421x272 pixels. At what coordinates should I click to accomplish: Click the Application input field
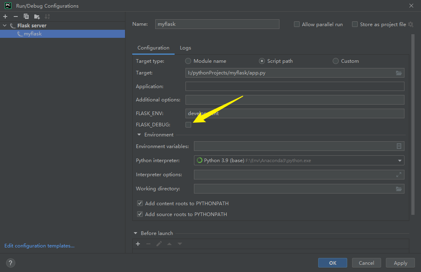click(295, 86)
